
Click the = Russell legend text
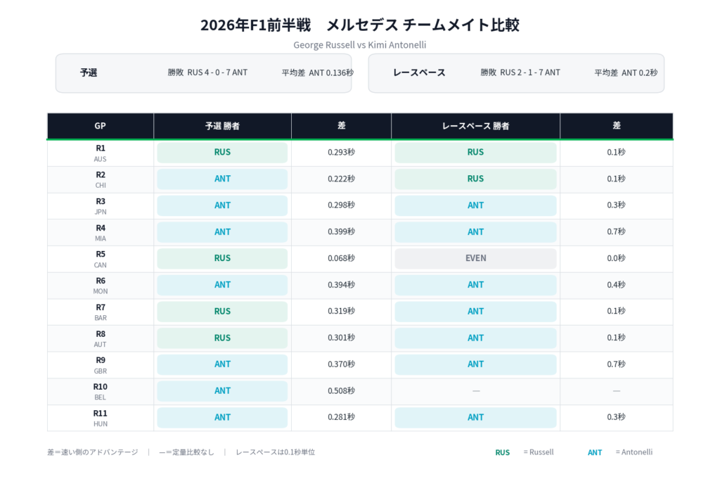click(x=539, y=452)
